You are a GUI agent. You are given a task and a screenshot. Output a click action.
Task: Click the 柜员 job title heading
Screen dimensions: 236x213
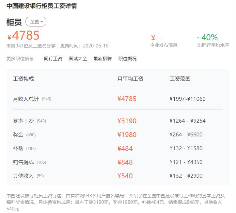pos(14,22)
